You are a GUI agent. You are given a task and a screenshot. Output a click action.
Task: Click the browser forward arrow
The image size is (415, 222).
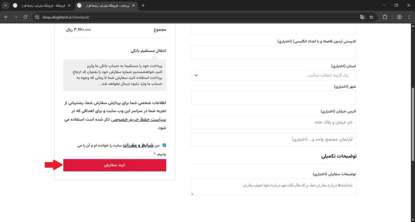click(16, 17)
